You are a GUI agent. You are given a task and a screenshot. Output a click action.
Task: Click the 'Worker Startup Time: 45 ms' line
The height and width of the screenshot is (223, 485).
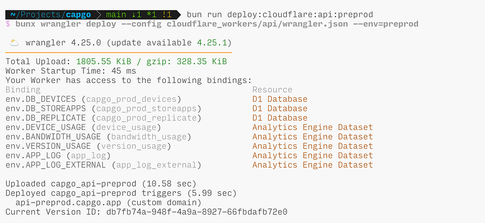(71, 71)
